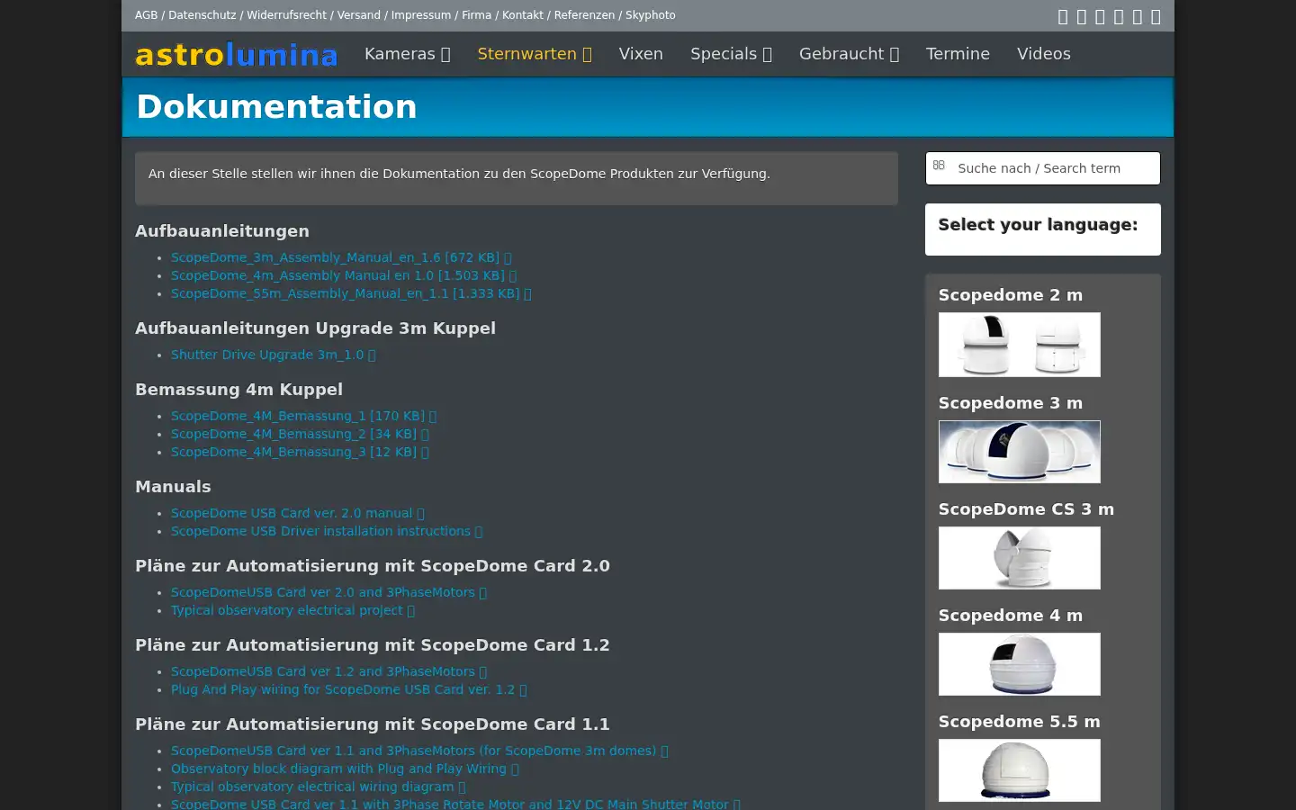This screenshot has width=1296, height=810.
Task: Click the Bemassung 4m Kuppel heading
Action: pyautogui.click(x=238, y=390)
